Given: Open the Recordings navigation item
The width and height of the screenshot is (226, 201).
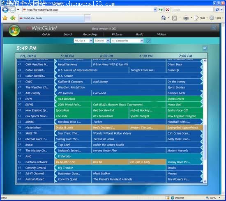Looking at the screenshot, I should coord(90,34).
